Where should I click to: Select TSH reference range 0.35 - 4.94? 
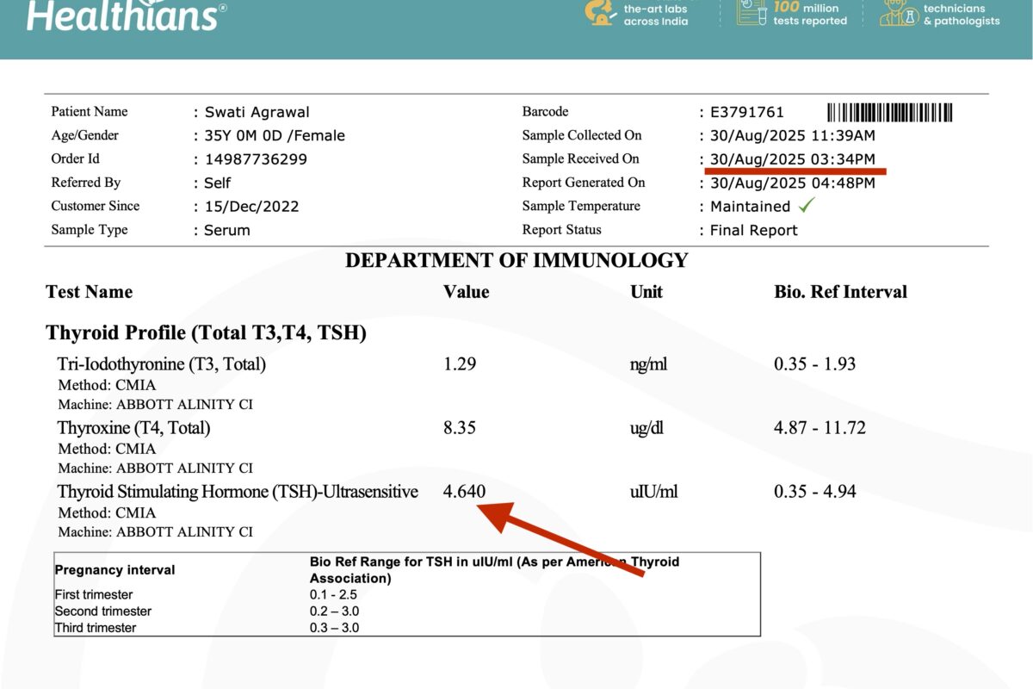(x=815, y=492)
